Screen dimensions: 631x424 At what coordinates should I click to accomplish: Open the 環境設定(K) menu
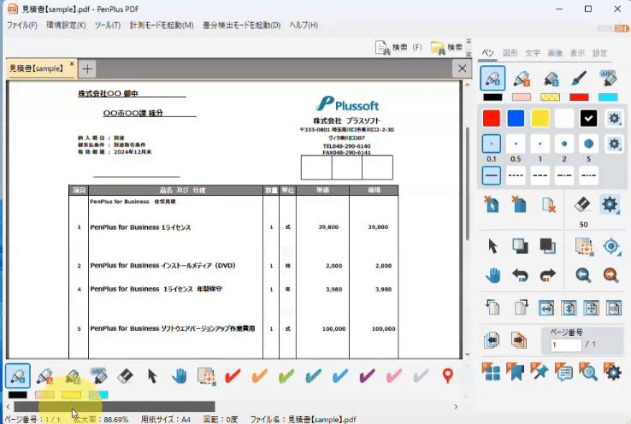tap(66, 26)
